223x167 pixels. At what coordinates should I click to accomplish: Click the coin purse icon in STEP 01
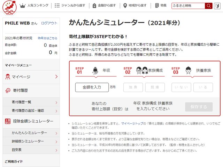[x=95, y=70]
